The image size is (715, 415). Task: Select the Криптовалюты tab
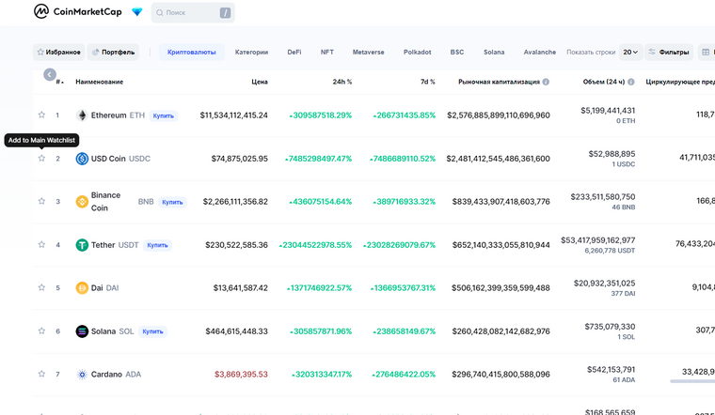click(x=192, y=52)
